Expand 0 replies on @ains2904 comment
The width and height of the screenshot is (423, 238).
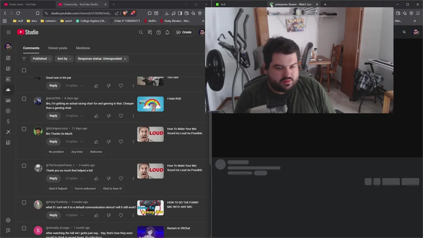click(x=74, y=116)
